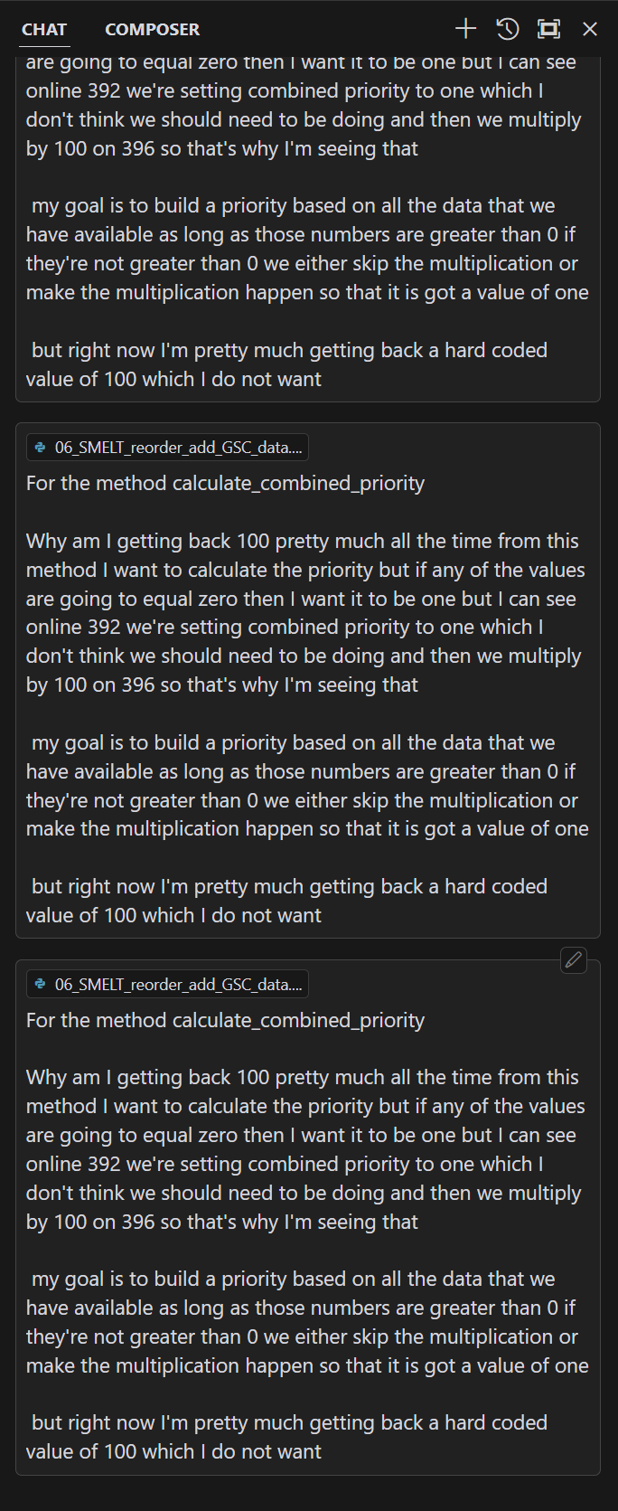618x1511 pixels.
Task: Close the chat panel with X
Action: tap(590, 29)
